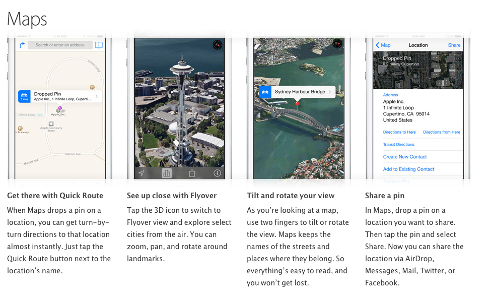Choose Create New Contact
The height and width of the screenshot is (299, 490).
(x=405, y=157)
